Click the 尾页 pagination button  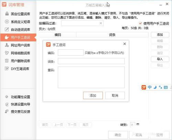85,125
